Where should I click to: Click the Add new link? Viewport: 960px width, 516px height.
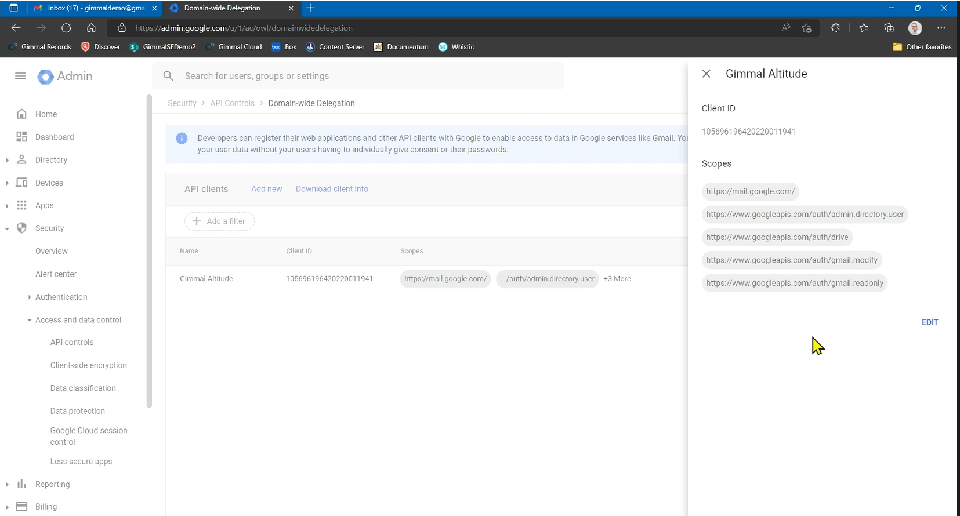point(266,189)
